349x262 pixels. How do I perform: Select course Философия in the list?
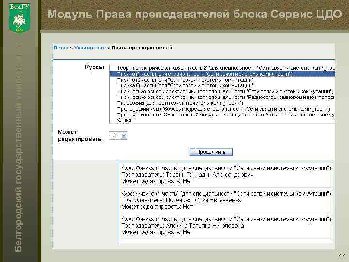point(222,103)
